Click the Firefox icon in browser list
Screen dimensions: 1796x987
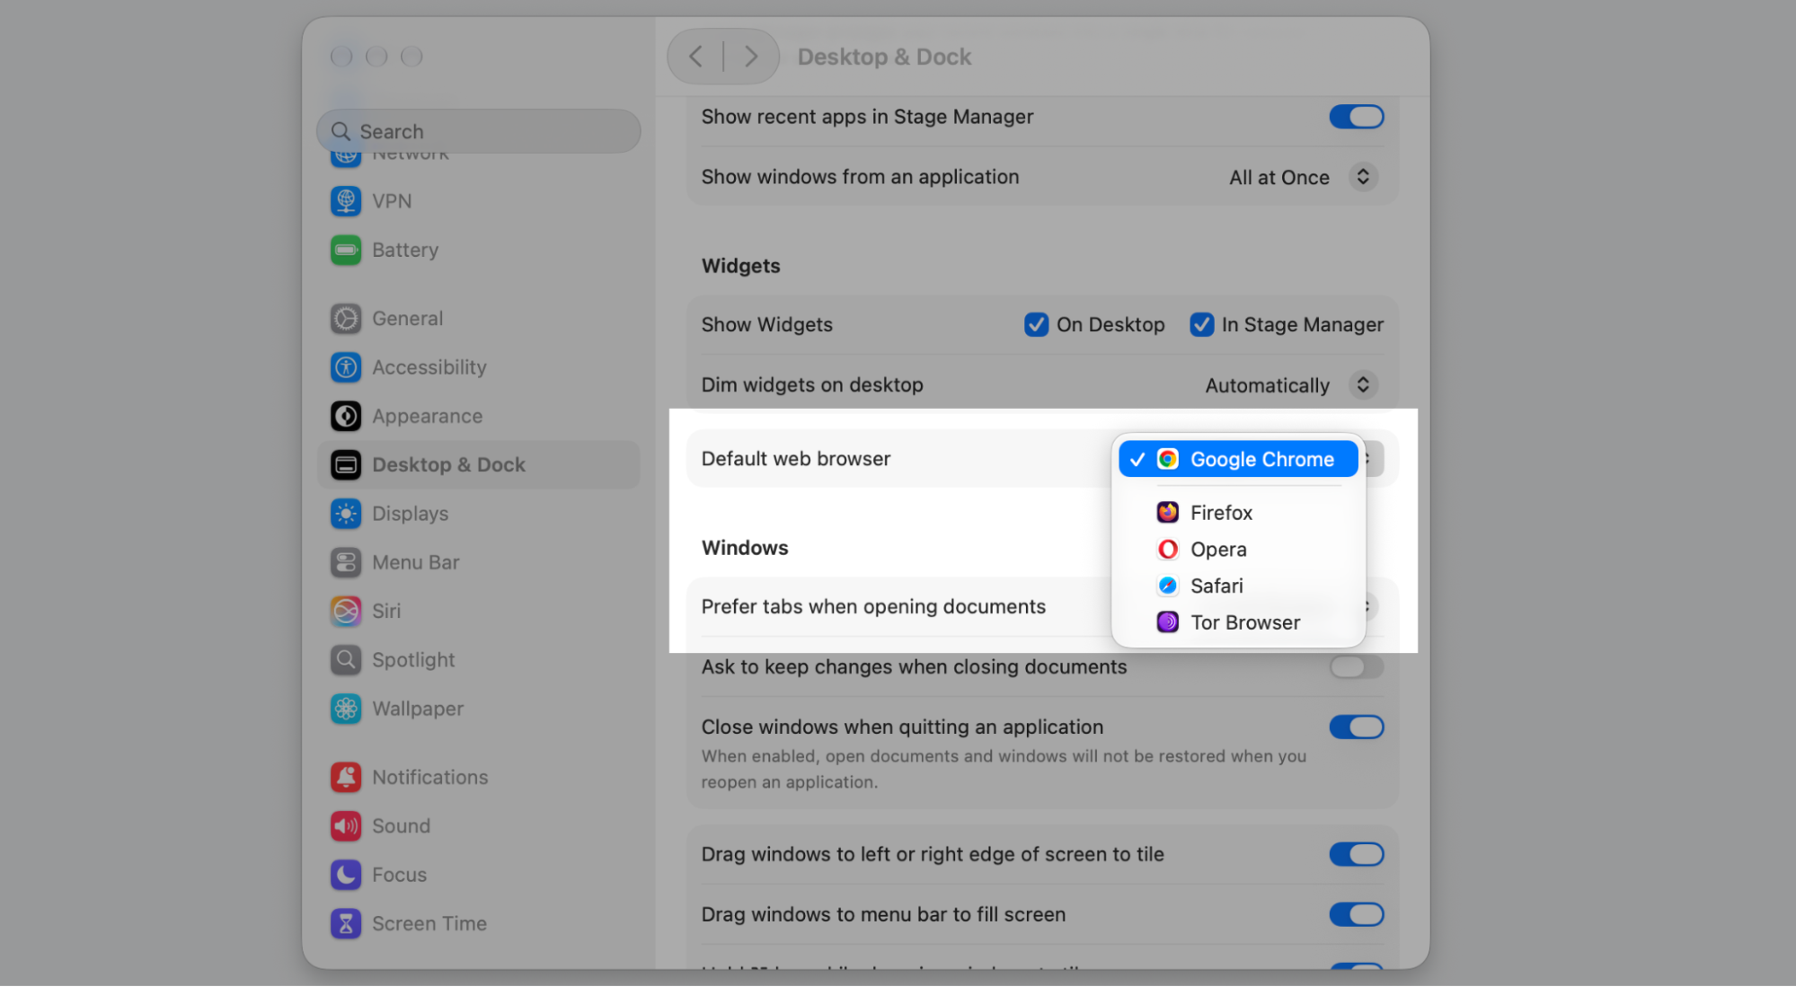click(1168, 512)
